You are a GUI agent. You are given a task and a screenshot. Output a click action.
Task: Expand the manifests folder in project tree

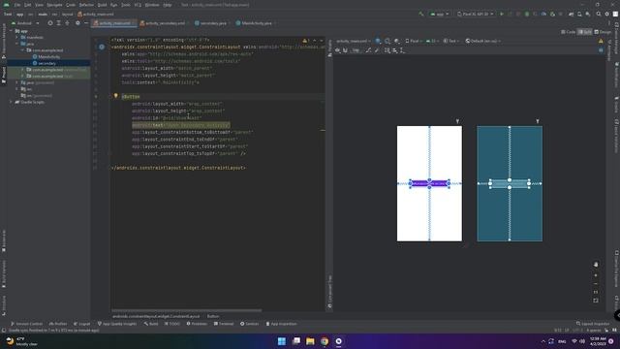click(17, 37)
